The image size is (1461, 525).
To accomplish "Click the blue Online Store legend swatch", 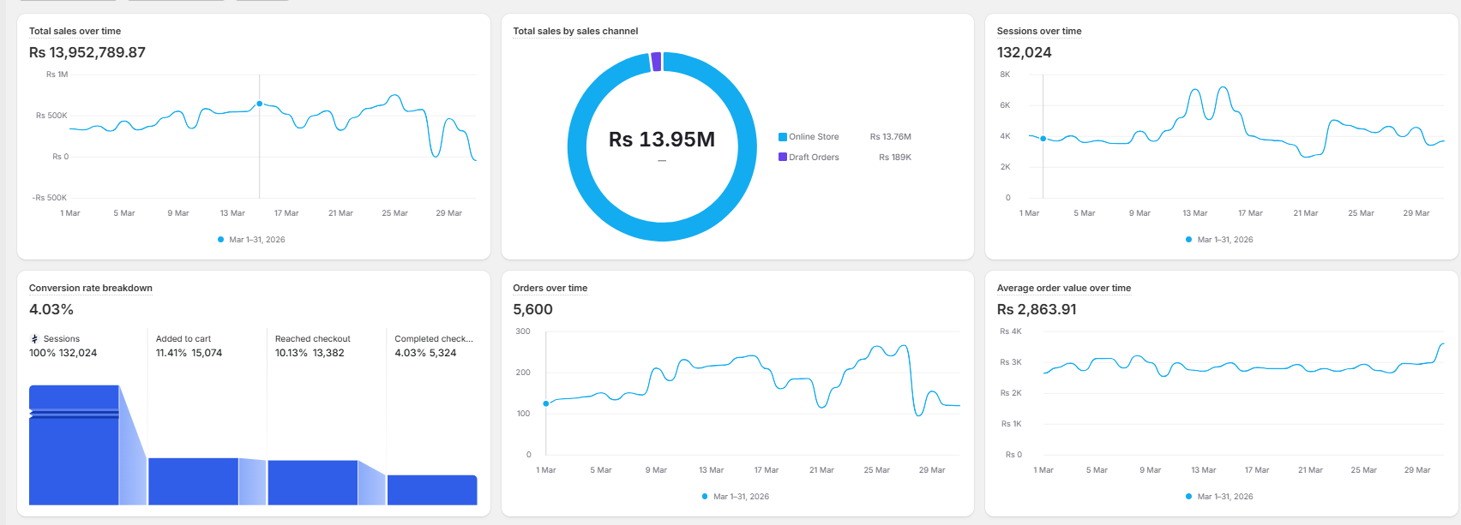I will click(783, 137).
